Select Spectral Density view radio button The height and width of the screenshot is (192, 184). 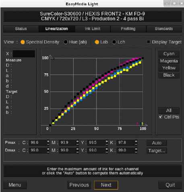coord(23,42)
